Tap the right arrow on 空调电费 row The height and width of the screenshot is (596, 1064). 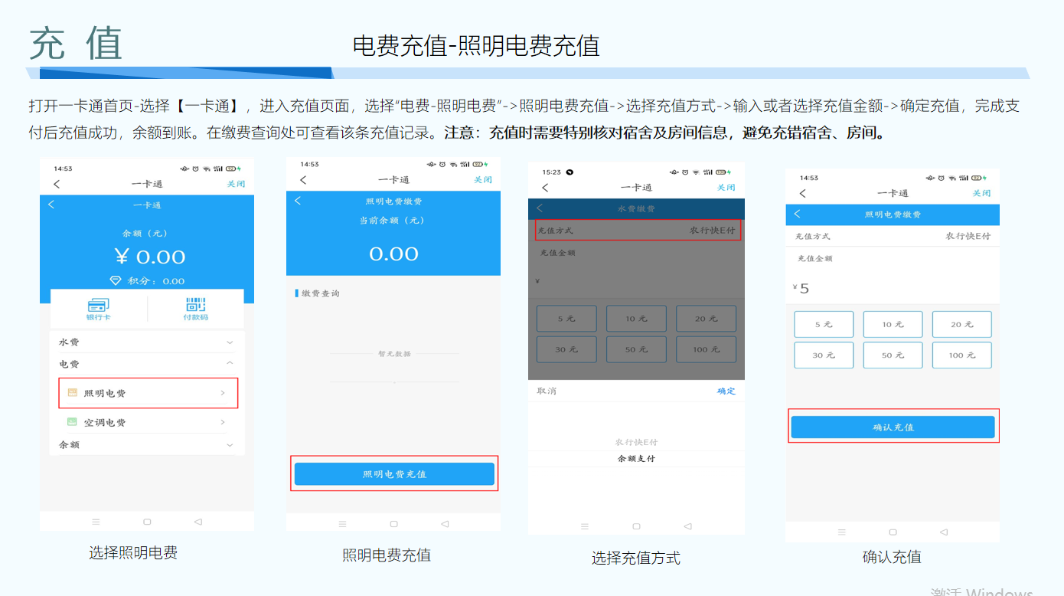coord(223,422)
